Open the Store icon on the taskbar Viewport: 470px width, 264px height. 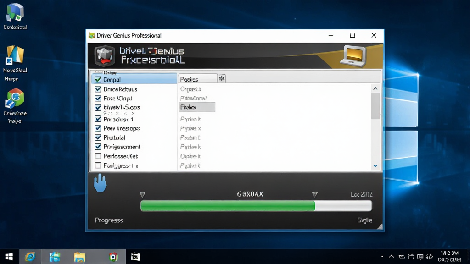tap(55, 257)
